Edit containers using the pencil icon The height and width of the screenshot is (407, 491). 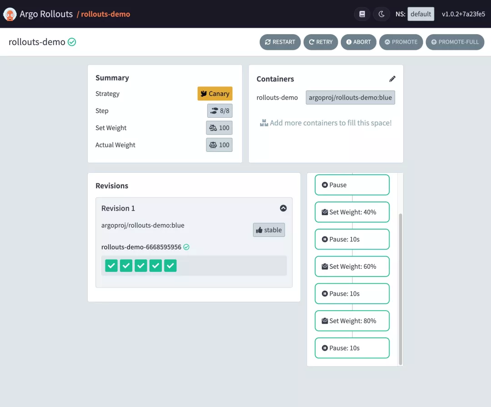(392, 79)
